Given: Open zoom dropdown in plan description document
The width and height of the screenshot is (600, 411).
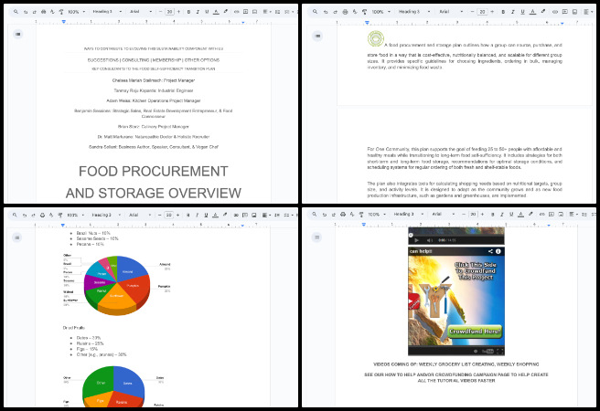Looking at the screenshot, I should tap(380, 12).
